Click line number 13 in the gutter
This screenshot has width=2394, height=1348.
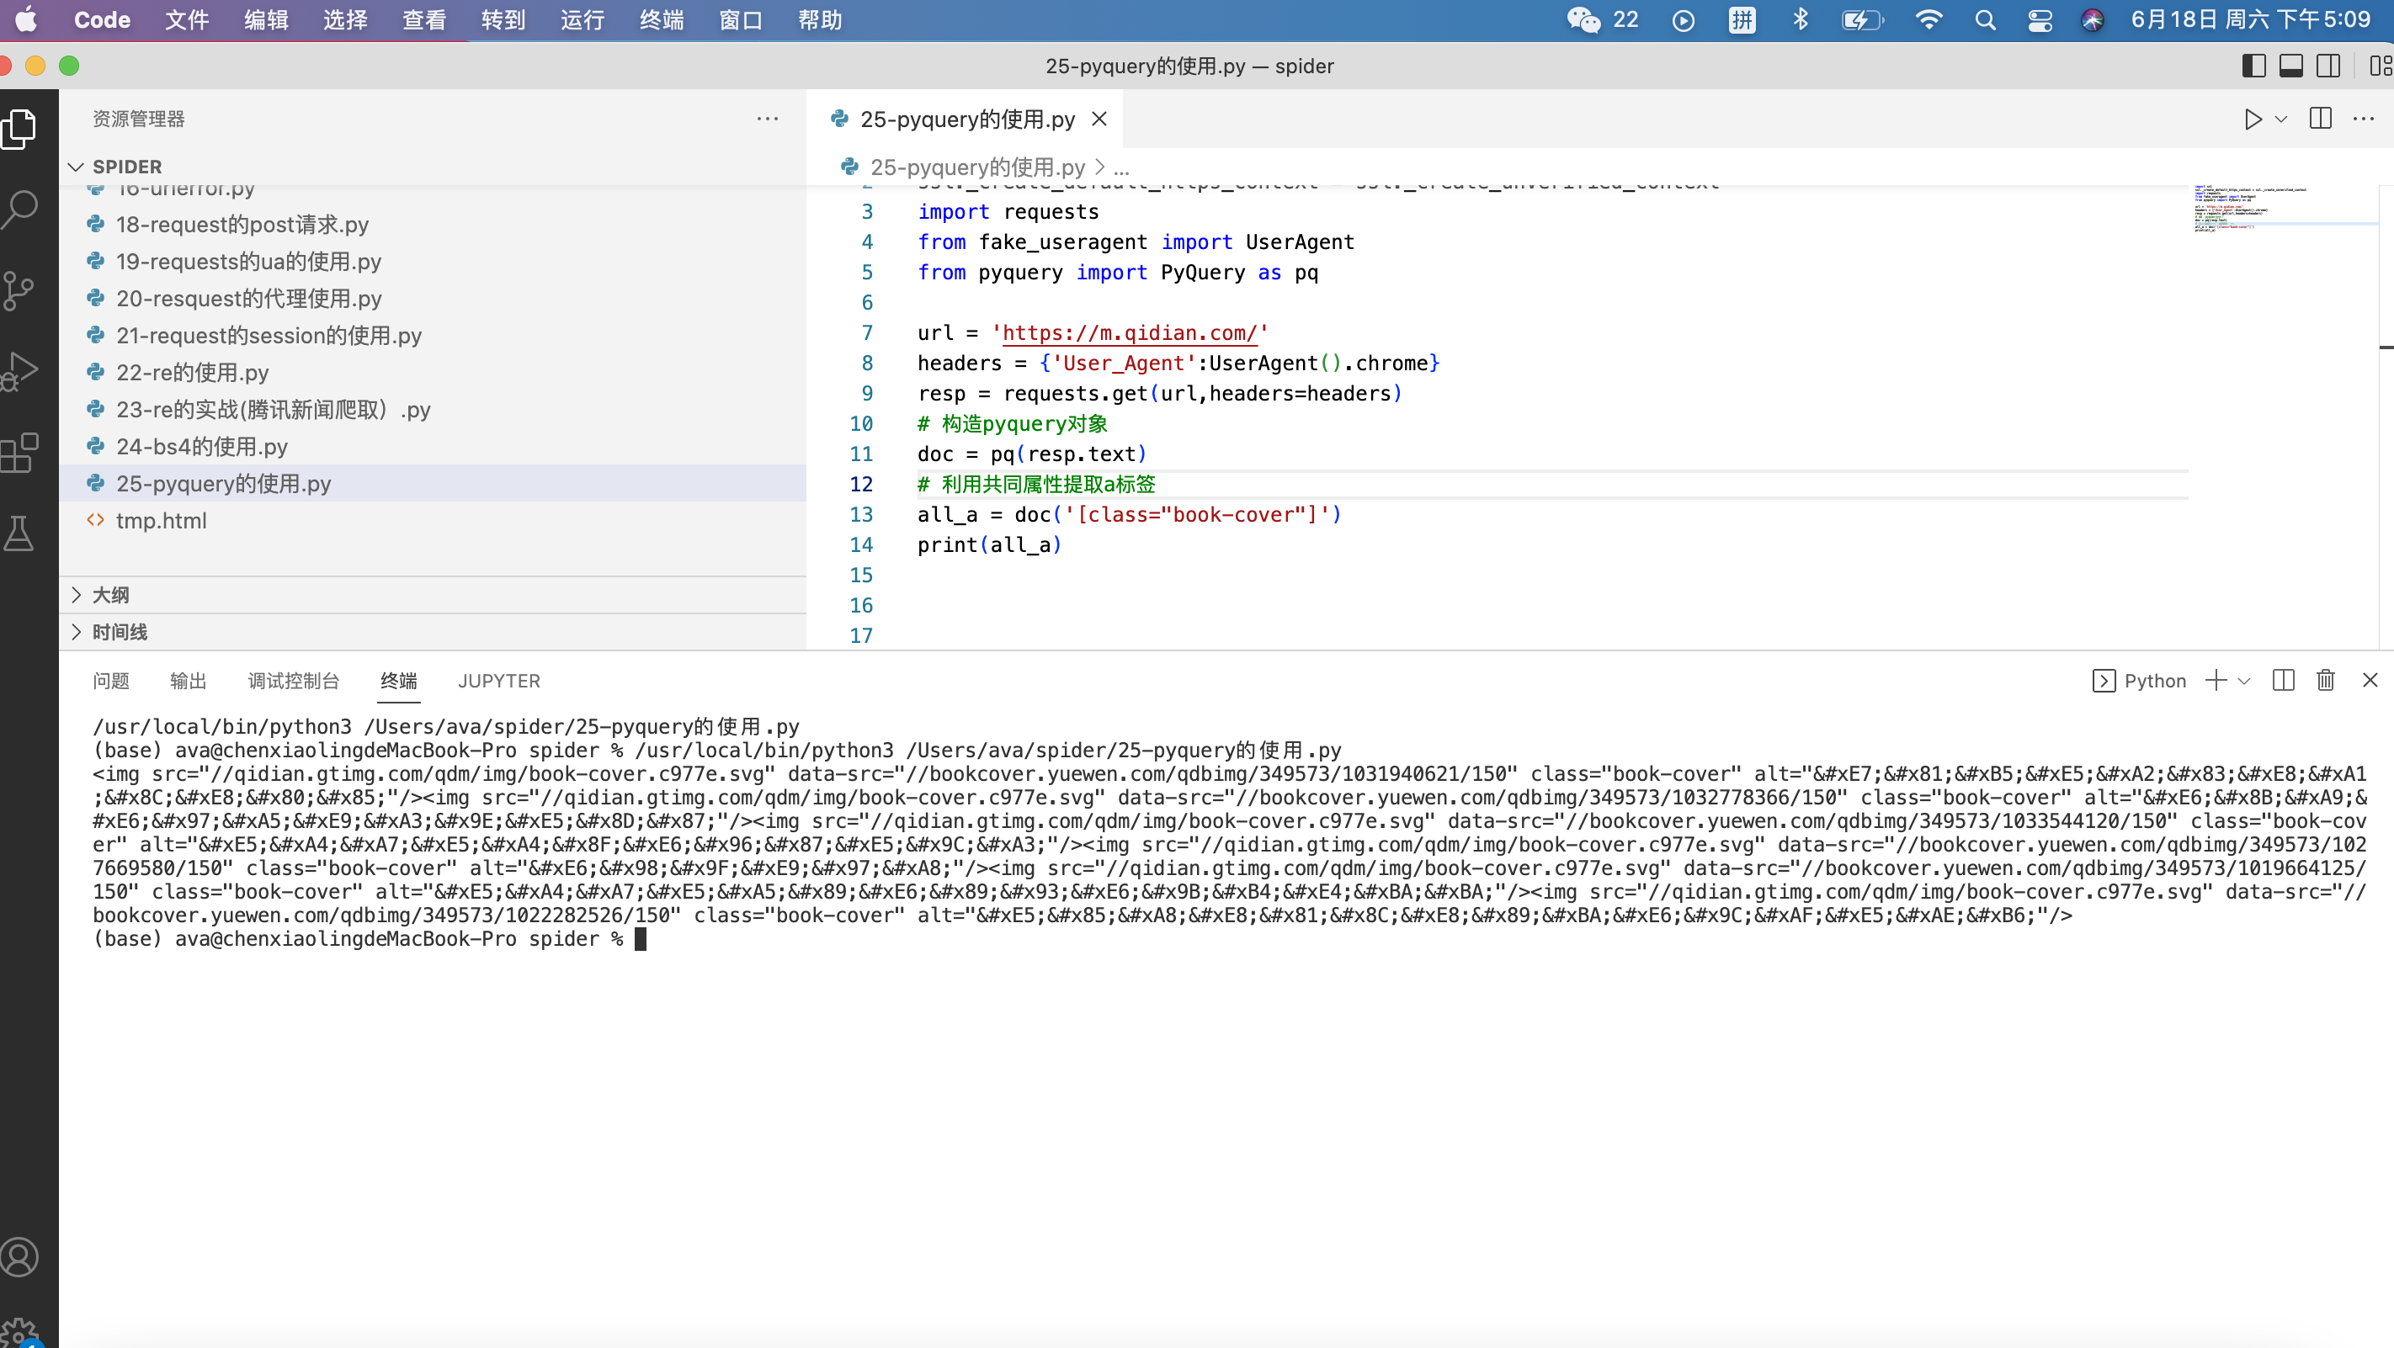[x=861, y=515]
